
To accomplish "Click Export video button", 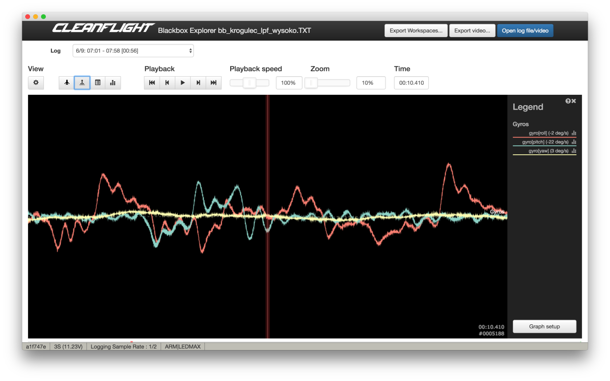I will click(x=472, y=30).
